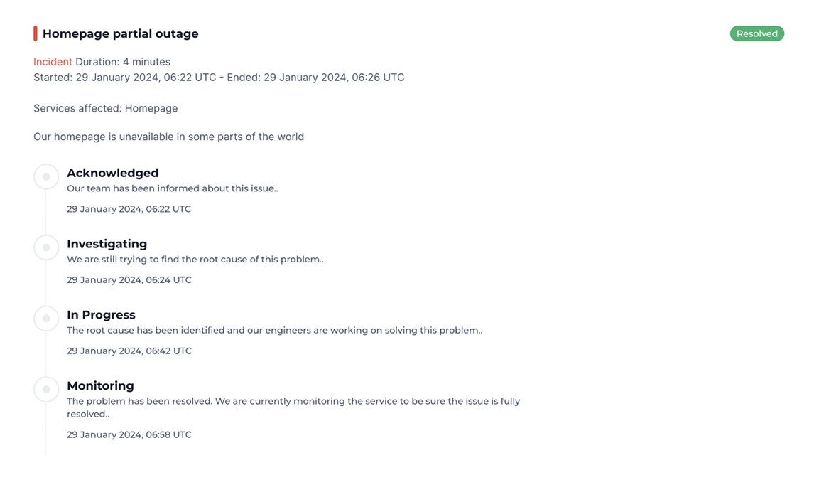Click the Monitoring timeline circle marker

pos(46,390)
